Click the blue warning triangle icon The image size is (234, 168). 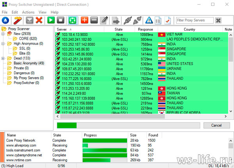(x=149, y=20)
